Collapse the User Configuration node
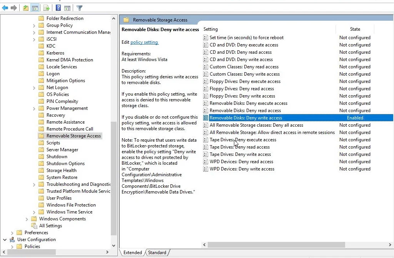 (x=5, y=240)
